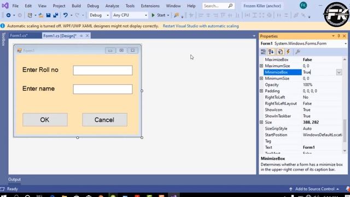The image size is (350, 197).
Task: Click the Save file toolbar icon
Action: tap(48, 15)
